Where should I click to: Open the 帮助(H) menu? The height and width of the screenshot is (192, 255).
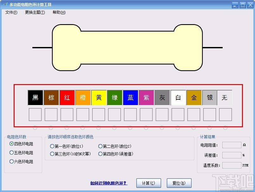click(58, 12)
